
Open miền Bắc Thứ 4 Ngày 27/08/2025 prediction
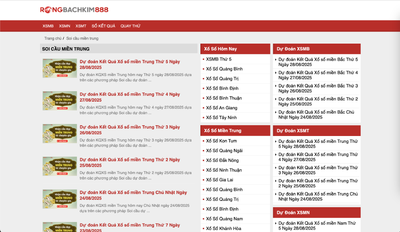coord(318,75)
